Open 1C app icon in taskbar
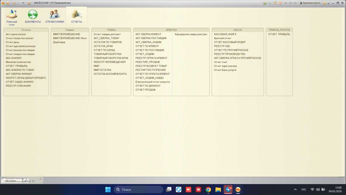This screenshot has height=195, width=346. click(x=238, y=189)
